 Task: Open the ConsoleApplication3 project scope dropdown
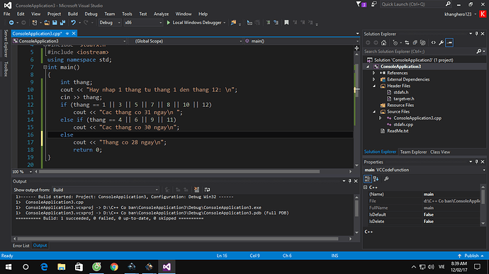click(x=69, y=41)
